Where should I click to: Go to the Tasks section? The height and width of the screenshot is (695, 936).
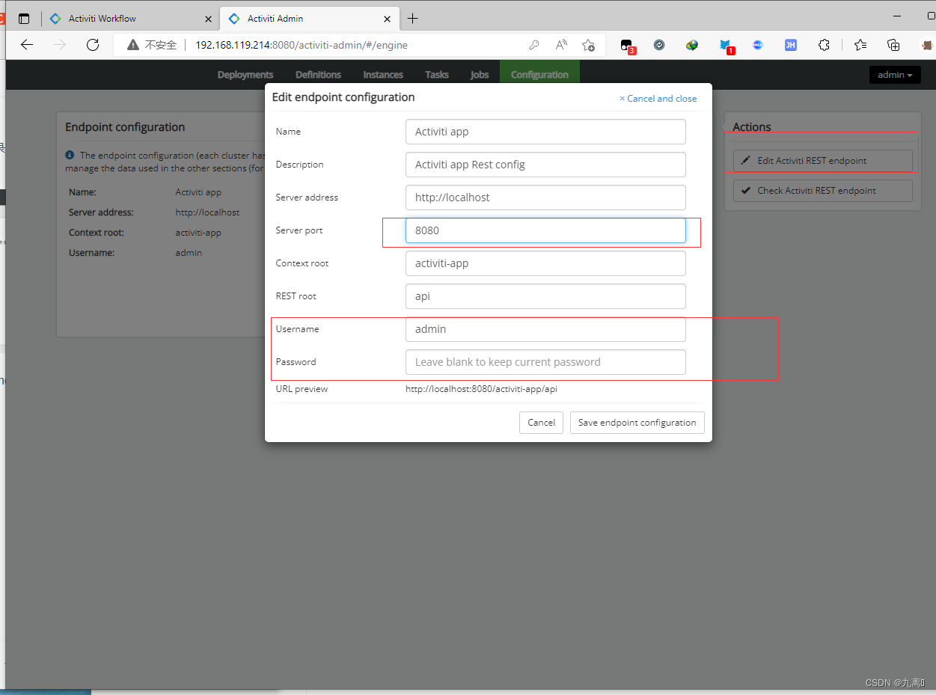pos(436,75)
